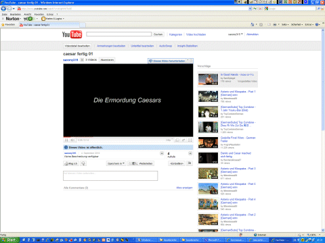Click the thumbs-down dislike icon
This screenshot has height=243, width=325.
click(83, 163)
